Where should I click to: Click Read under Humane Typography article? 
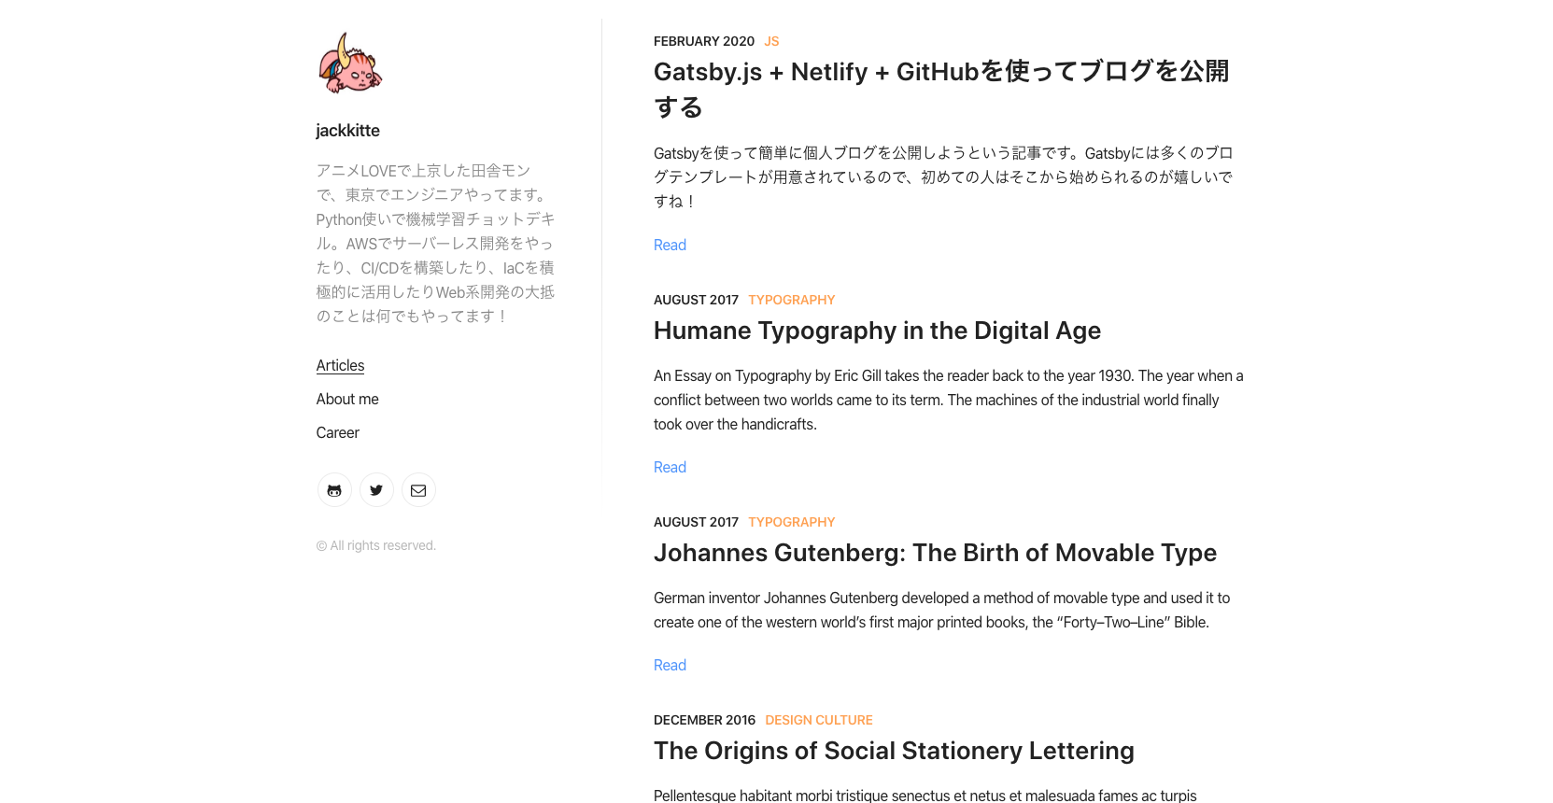click(x=670, y=467)
